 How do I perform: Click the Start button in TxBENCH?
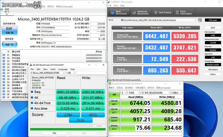(x=213, y=28)
